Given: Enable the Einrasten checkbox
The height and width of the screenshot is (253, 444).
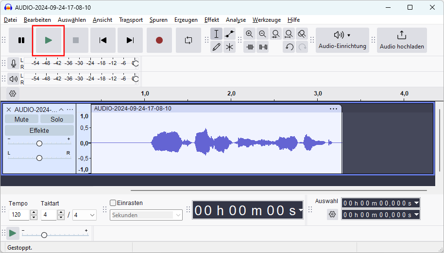Looking at the screenshot, I should [113, 203].
